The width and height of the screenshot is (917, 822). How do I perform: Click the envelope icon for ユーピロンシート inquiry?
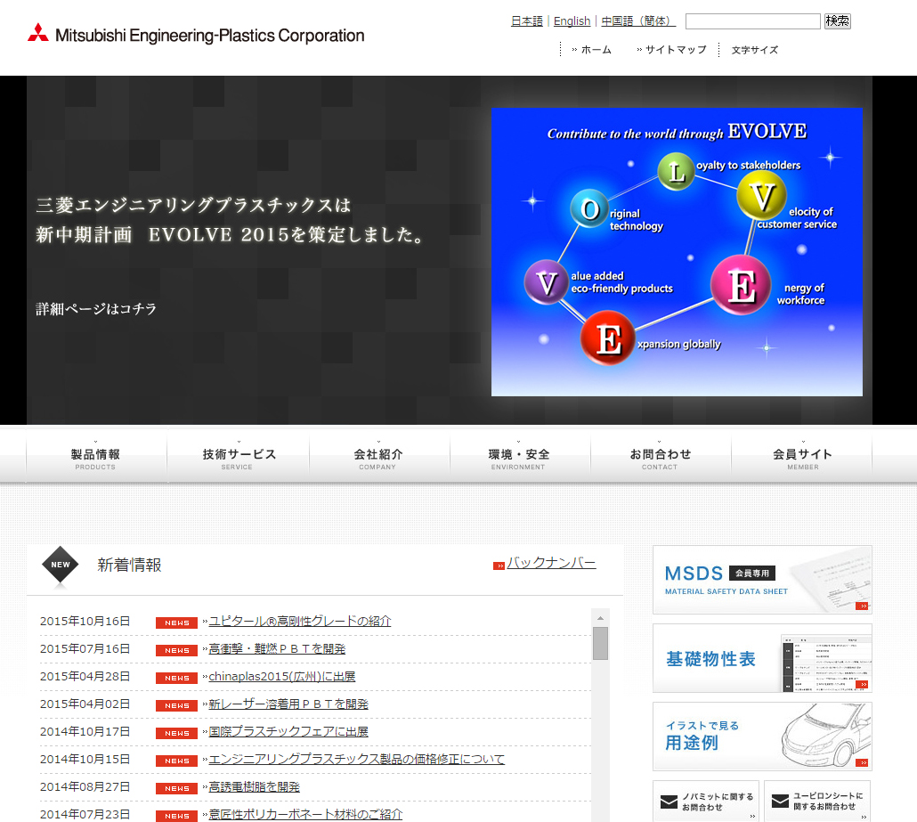tap(780, 801)
